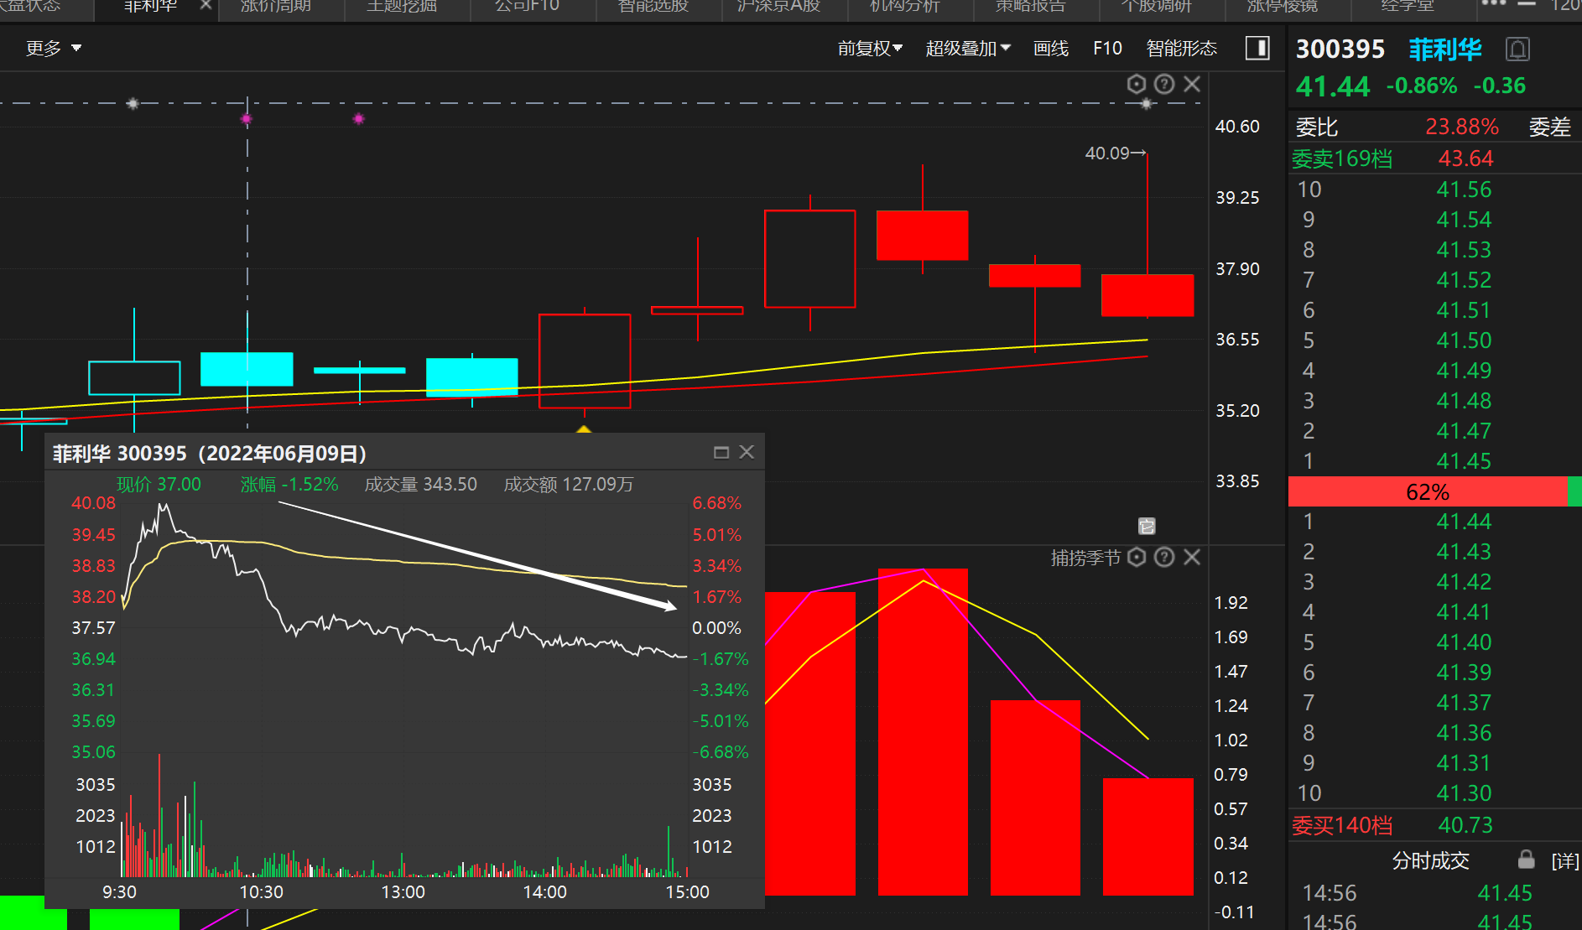
Task: Click sell level 10 price 41.56
Action: coord(1464,190)
